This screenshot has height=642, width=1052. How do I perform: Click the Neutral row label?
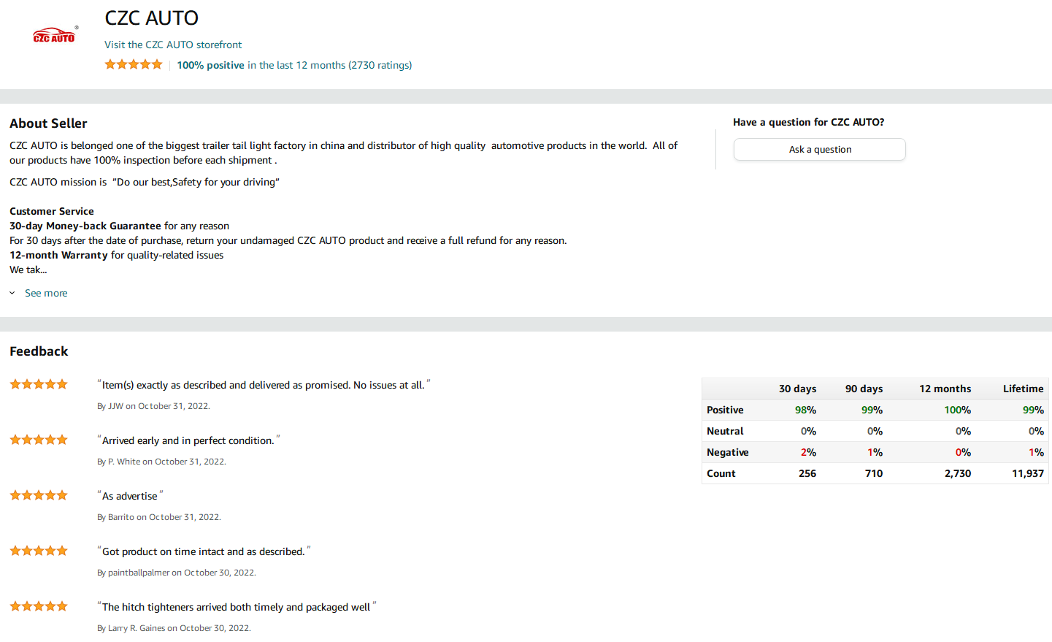point(725,431)
